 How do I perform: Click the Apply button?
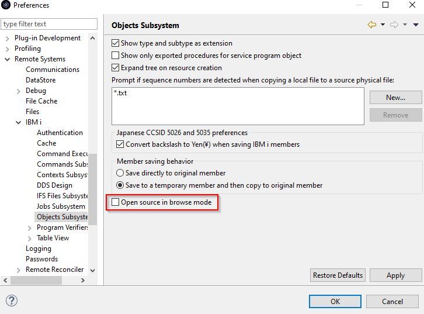coord(395,275)
